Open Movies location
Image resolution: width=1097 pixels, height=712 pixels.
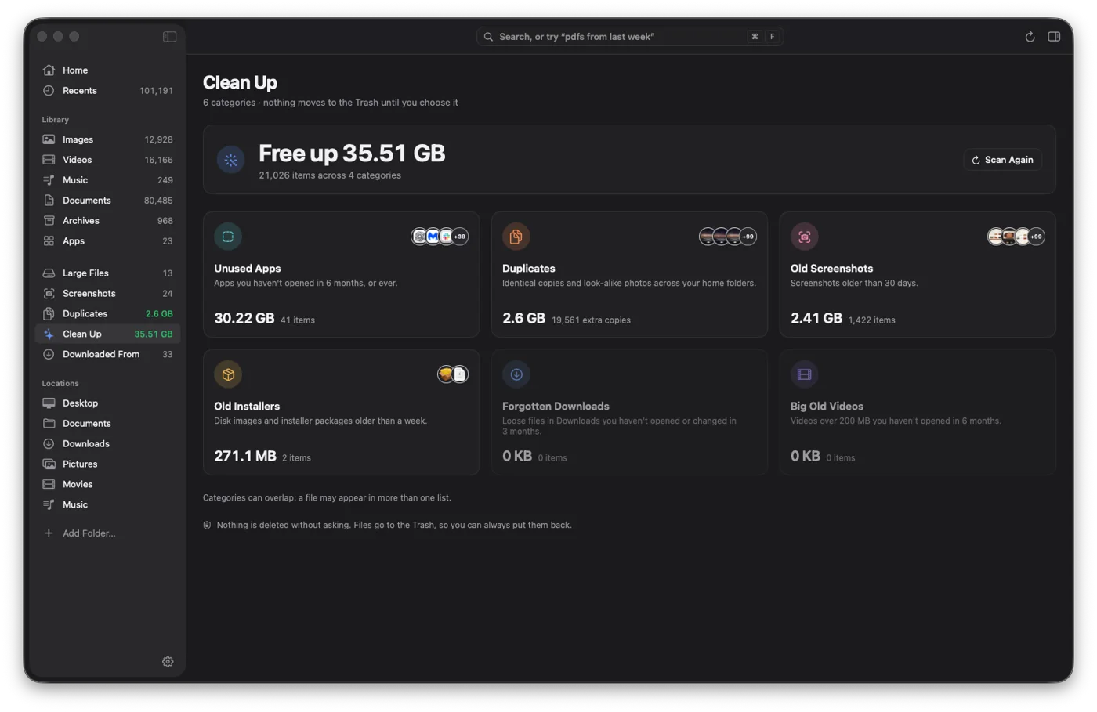(x=107, y=485)
